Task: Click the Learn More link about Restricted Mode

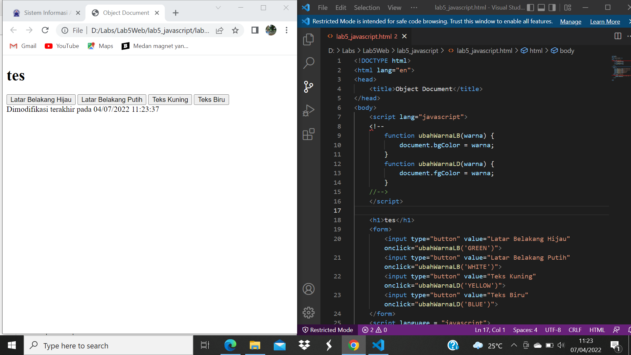Action: pyautogui.click(x=605, y=21)
